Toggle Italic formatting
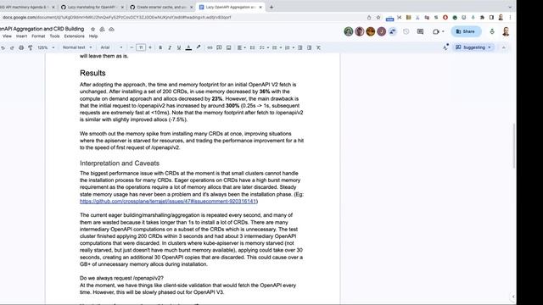The image size is (543, 305). [x=170, y=47]
